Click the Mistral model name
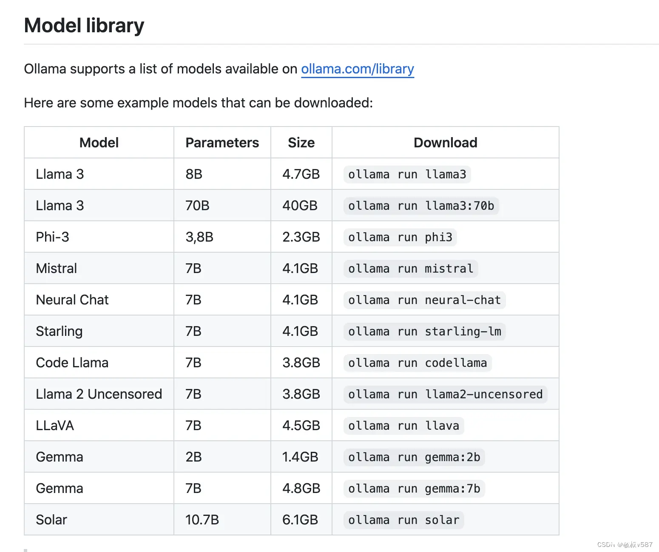 pyautogui.click(x=57, y=268)
